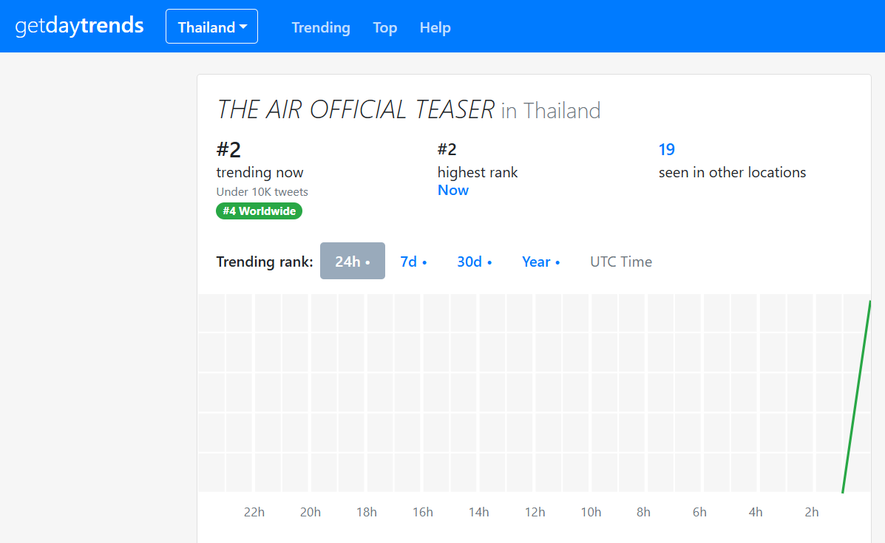Screen dimensions: 885x543
Task: Click the 'seen in other locations' text
Action: 732,172
